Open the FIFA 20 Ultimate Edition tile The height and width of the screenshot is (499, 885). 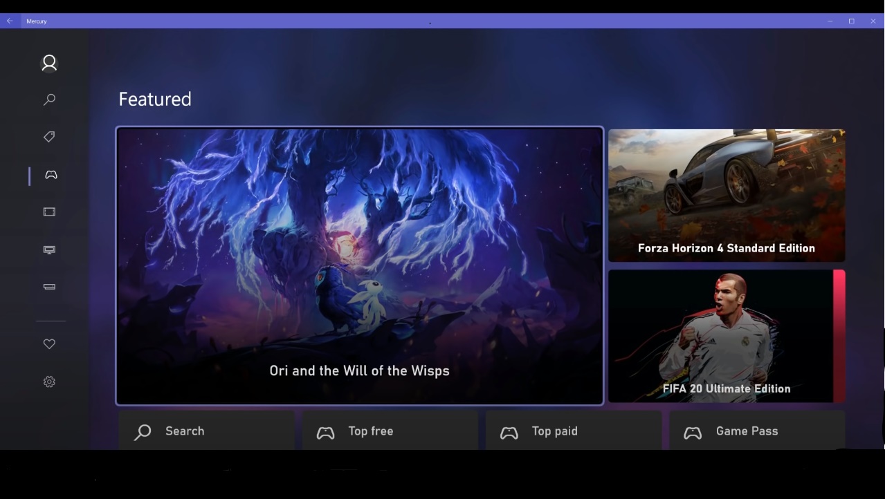coord(727,336)
